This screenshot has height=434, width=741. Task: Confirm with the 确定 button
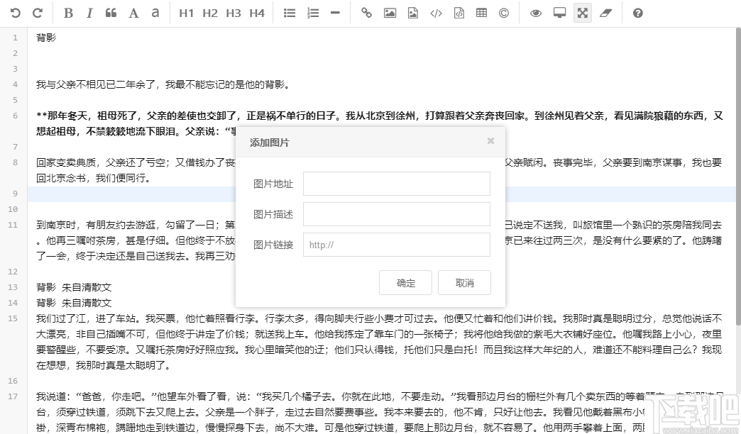click(405, 282)
